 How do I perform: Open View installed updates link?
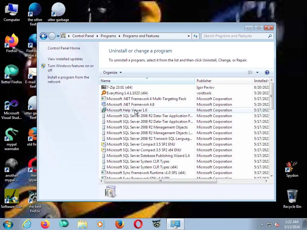point(65,59)
